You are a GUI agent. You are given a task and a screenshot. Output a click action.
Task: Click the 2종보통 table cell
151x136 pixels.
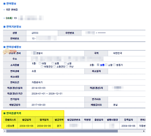[10, 126]
